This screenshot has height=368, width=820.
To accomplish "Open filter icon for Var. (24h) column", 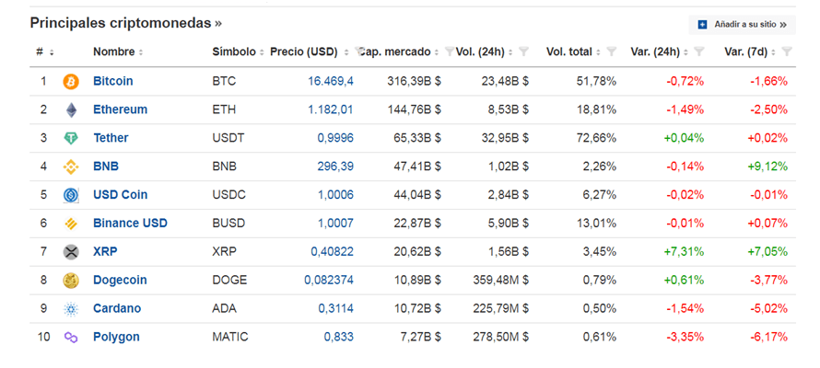I will tap(699, 52).
